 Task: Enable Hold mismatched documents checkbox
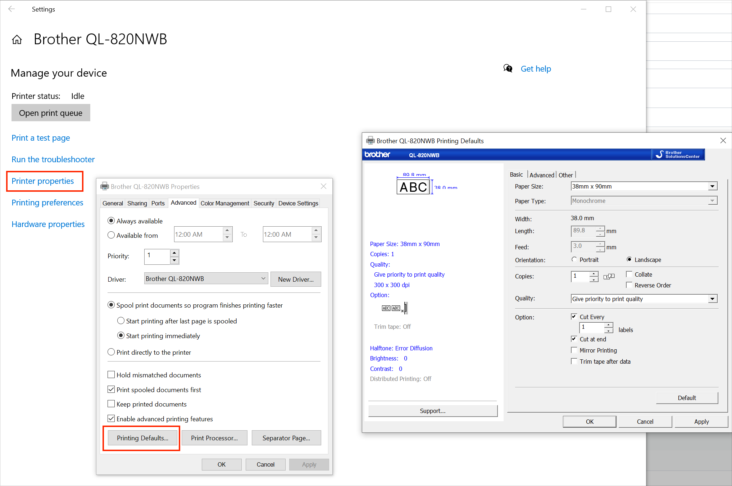coord(112,375)
